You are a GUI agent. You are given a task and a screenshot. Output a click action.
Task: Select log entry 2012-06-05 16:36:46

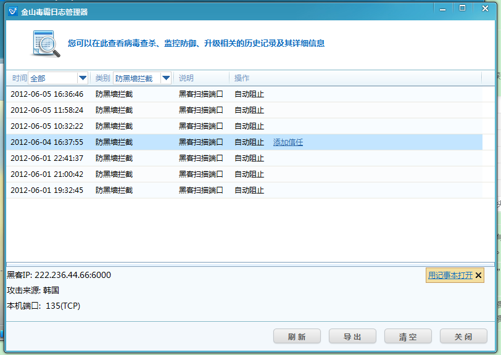pyautogui.click(x=244, y=94)
